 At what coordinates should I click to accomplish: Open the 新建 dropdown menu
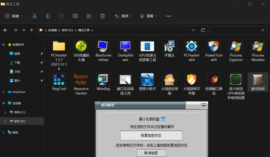14,16
